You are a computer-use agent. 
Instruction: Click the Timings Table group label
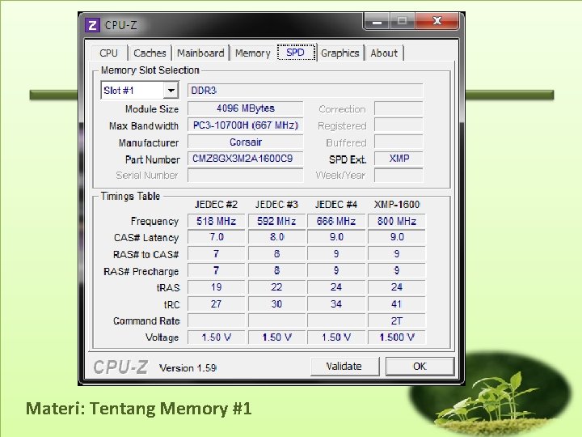[x=130, y=196]
